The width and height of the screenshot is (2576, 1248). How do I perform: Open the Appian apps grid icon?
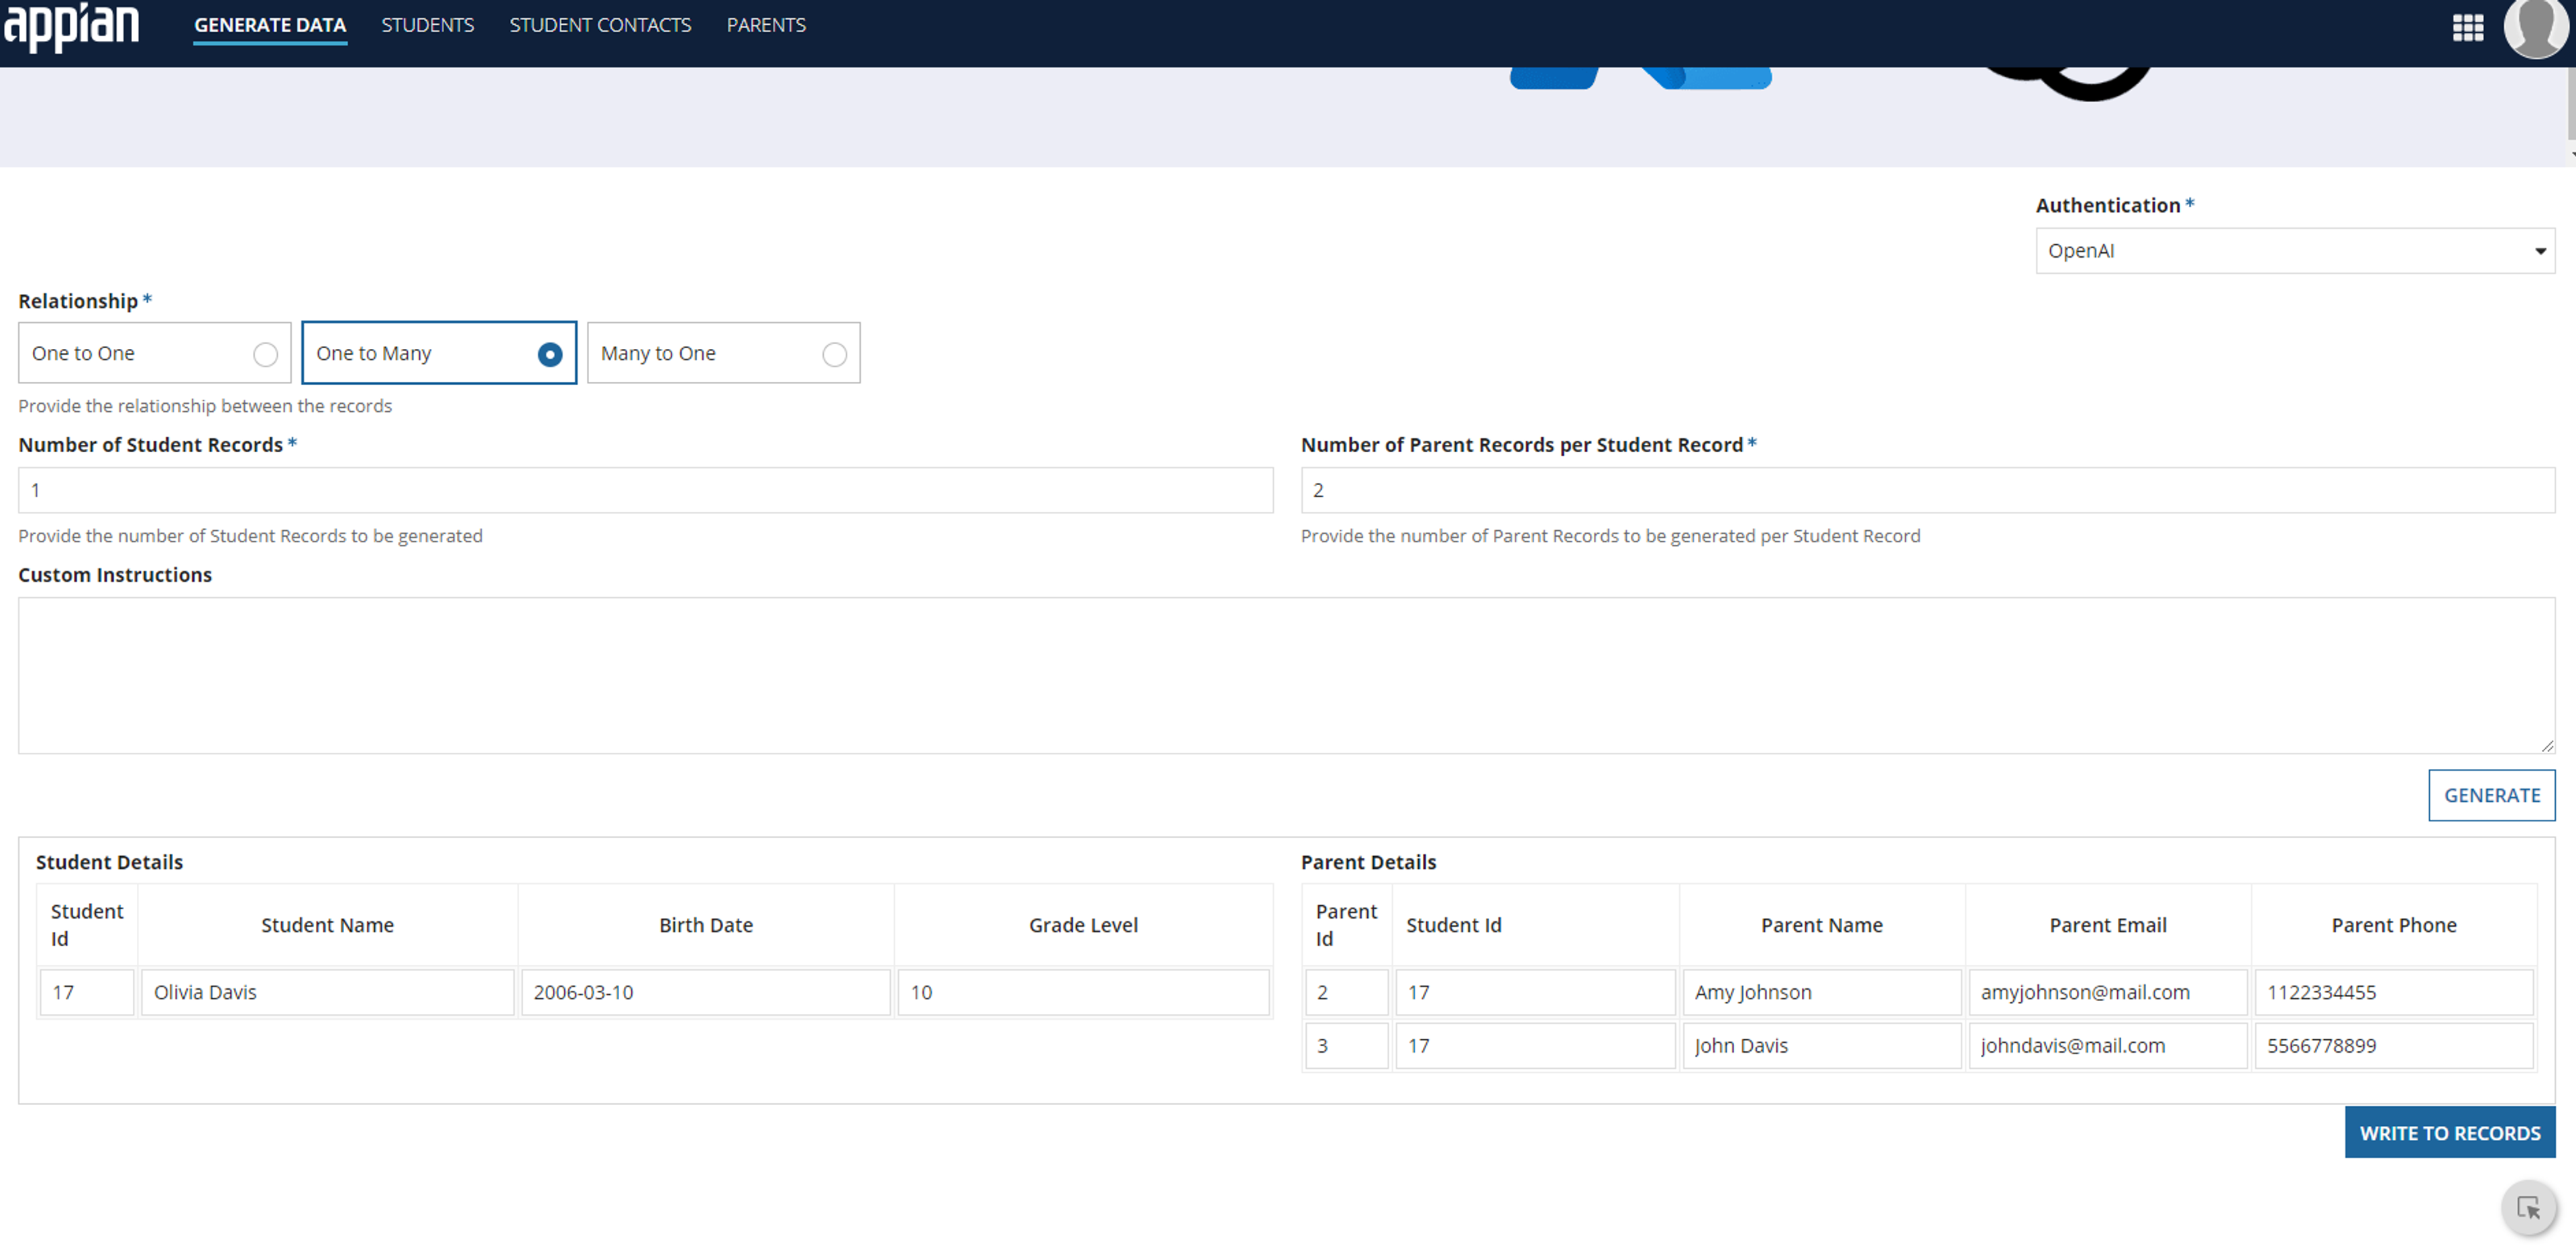tap(2467, 27)
